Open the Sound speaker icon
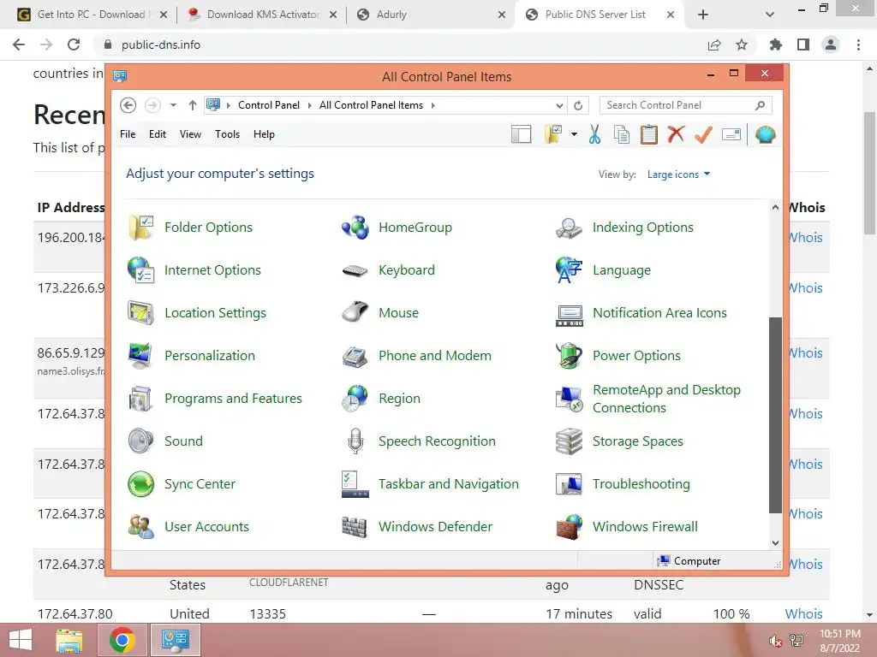The width and height of the screenshot is (877, 657). point(141,441)
